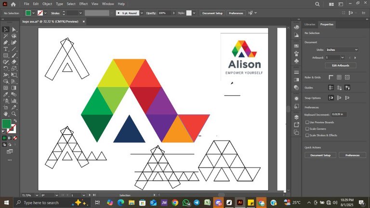Open the search magnifier at top right
Image resolution: width=370 pixels, height=208 pixels.
point(317,4)
